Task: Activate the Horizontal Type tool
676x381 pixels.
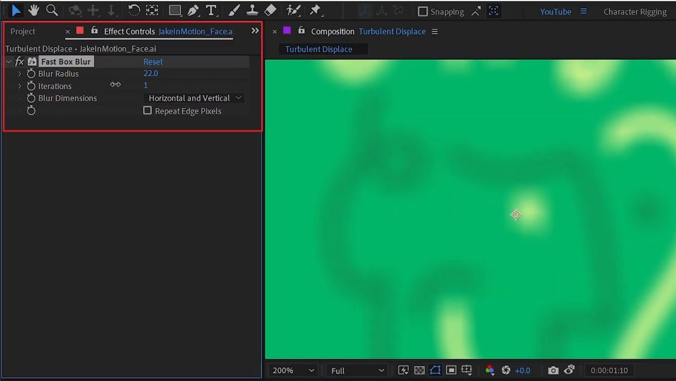Action: pyautogui.click(x=211, y=10)
